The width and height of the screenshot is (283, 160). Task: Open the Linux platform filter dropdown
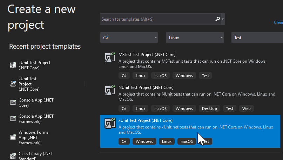coord(195,37)
